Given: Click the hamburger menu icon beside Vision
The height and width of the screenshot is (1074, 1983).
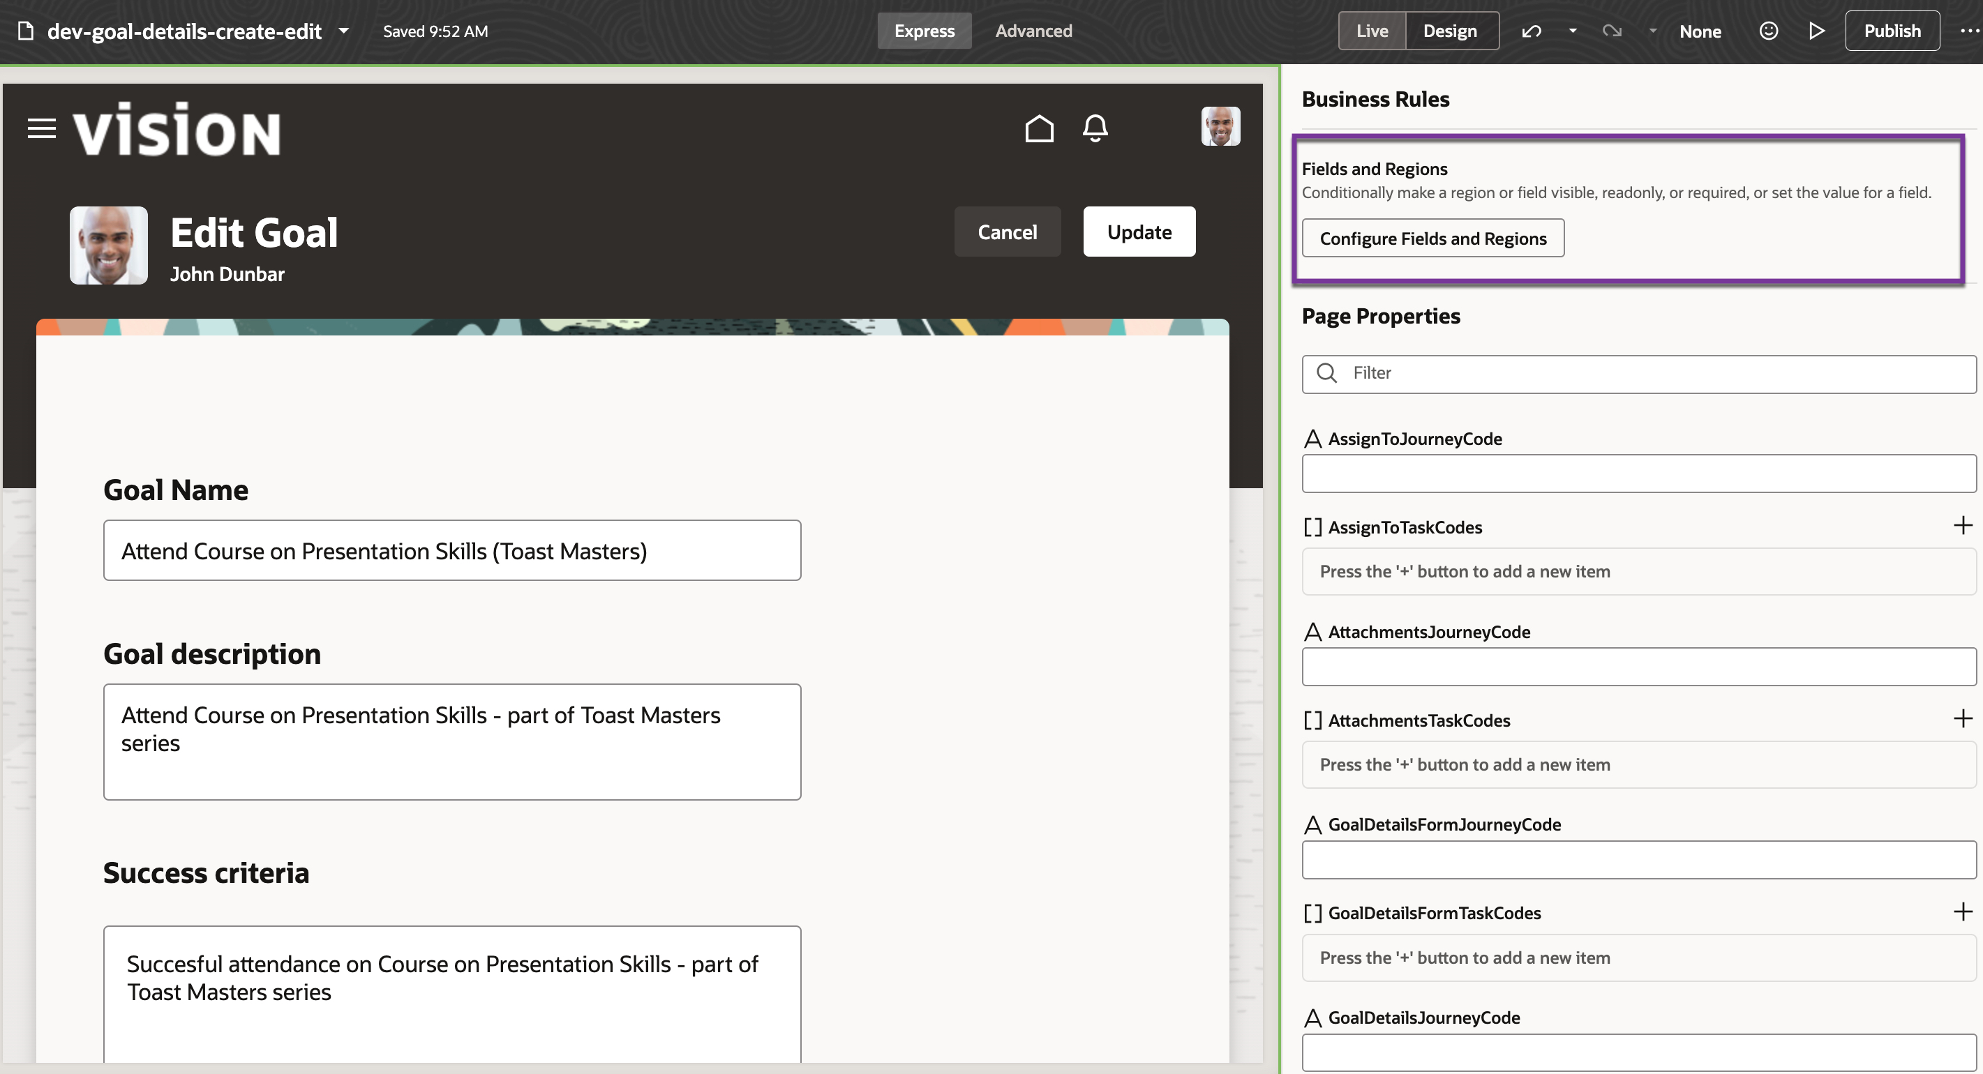Looking at the screenshot, I should click(x=42, y=128).
